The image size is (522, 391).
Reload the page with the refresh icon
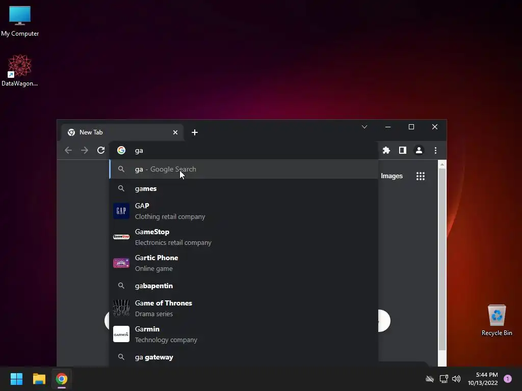pyautogui.click(x=101, y=150)
